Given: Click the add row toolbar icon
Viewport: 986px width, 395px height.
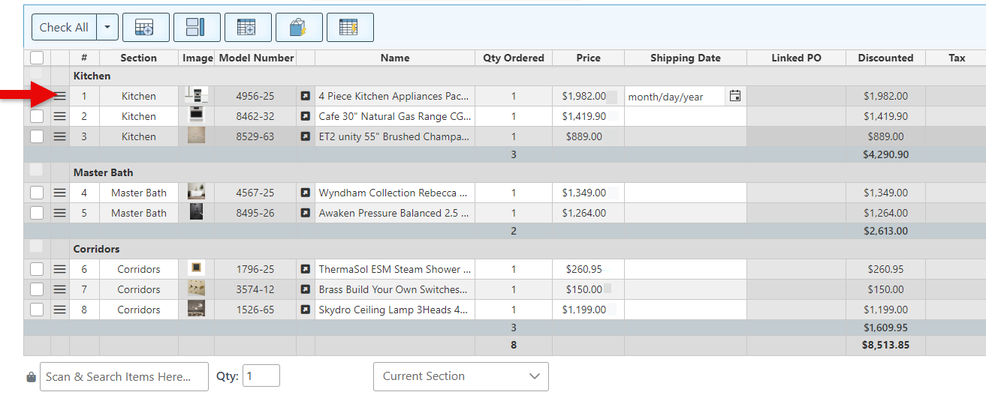Looking at the screenshot, I should [146, 28].
